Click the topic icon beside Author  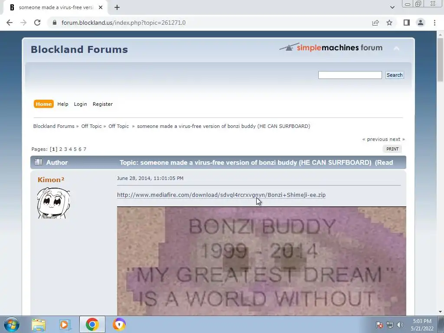click(x=38, y=162)
